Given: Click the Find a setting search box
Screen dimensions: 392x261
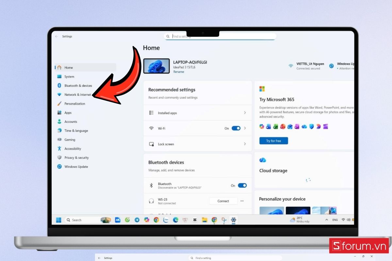Looking at the screenshot, I should point(220,37).
